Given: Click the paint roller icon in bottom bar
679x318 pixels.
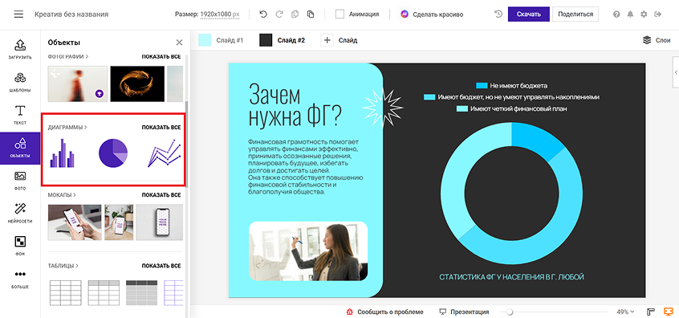Looking at the screenshot, I should [650, 312].
